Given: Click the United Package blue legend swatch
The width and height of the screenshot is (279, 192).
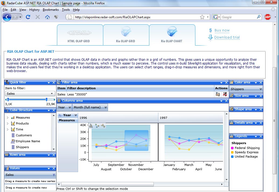Looking at the screenshot, I should coord(232,157).
